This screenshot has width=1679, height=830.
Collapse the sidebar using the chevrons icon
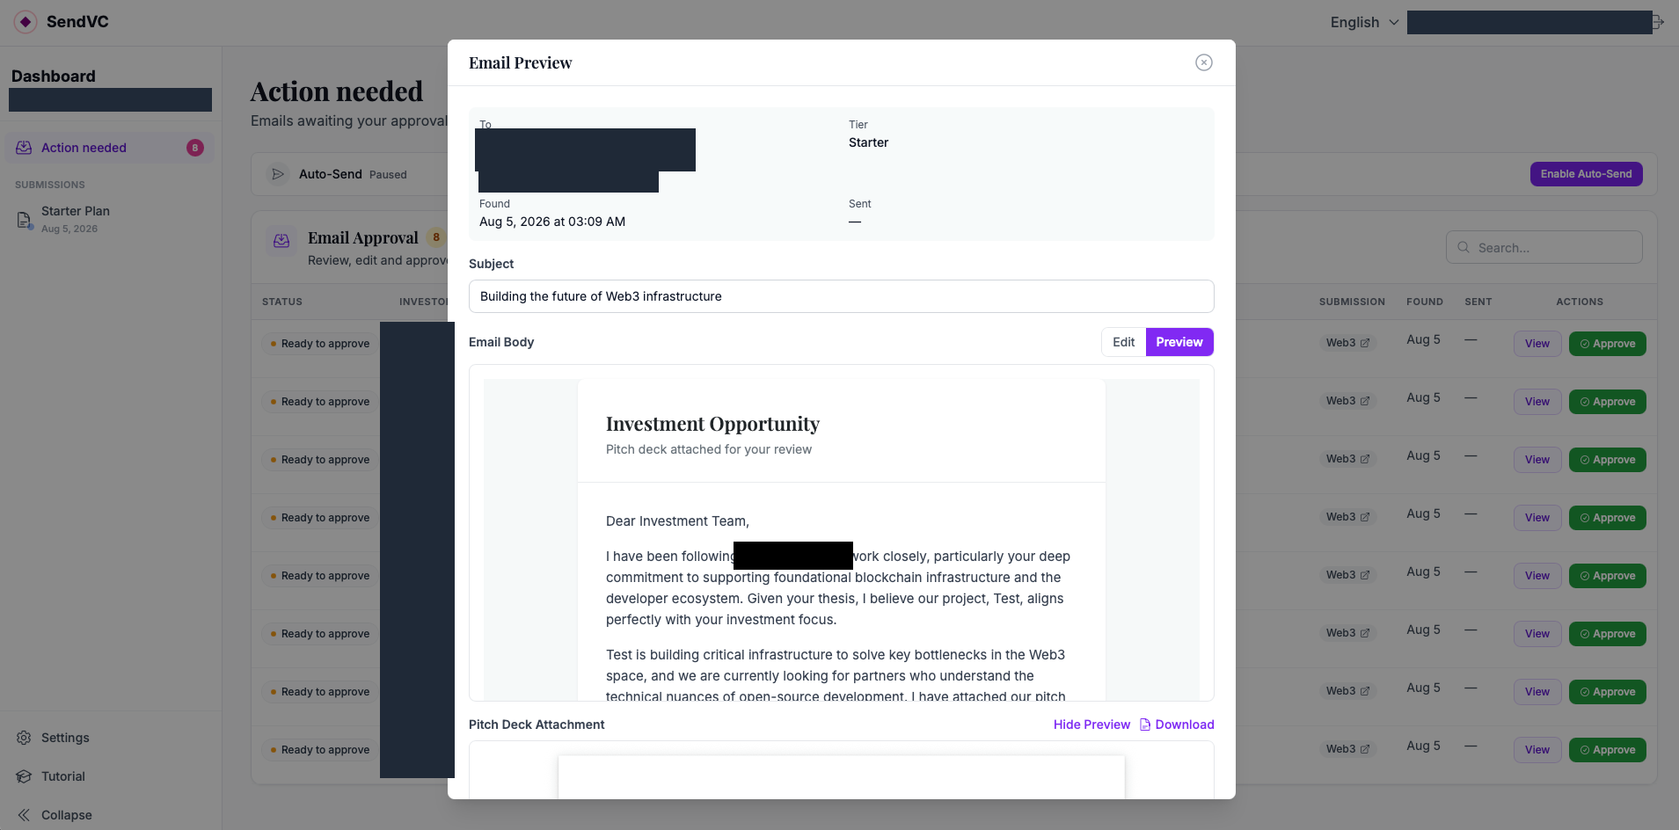pos(24,815)
